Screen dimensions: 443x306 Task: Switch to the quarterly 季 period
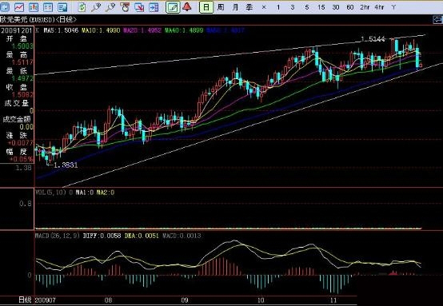(249, 7)
